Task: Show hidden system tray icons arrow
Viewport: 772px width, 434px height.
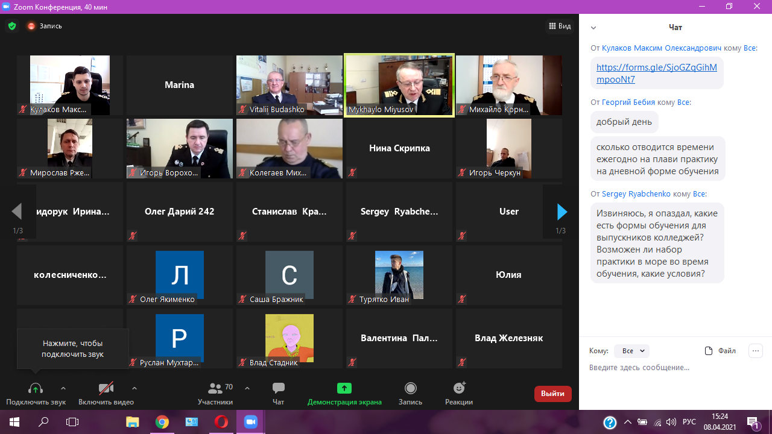Action: (x=628, y=422)
